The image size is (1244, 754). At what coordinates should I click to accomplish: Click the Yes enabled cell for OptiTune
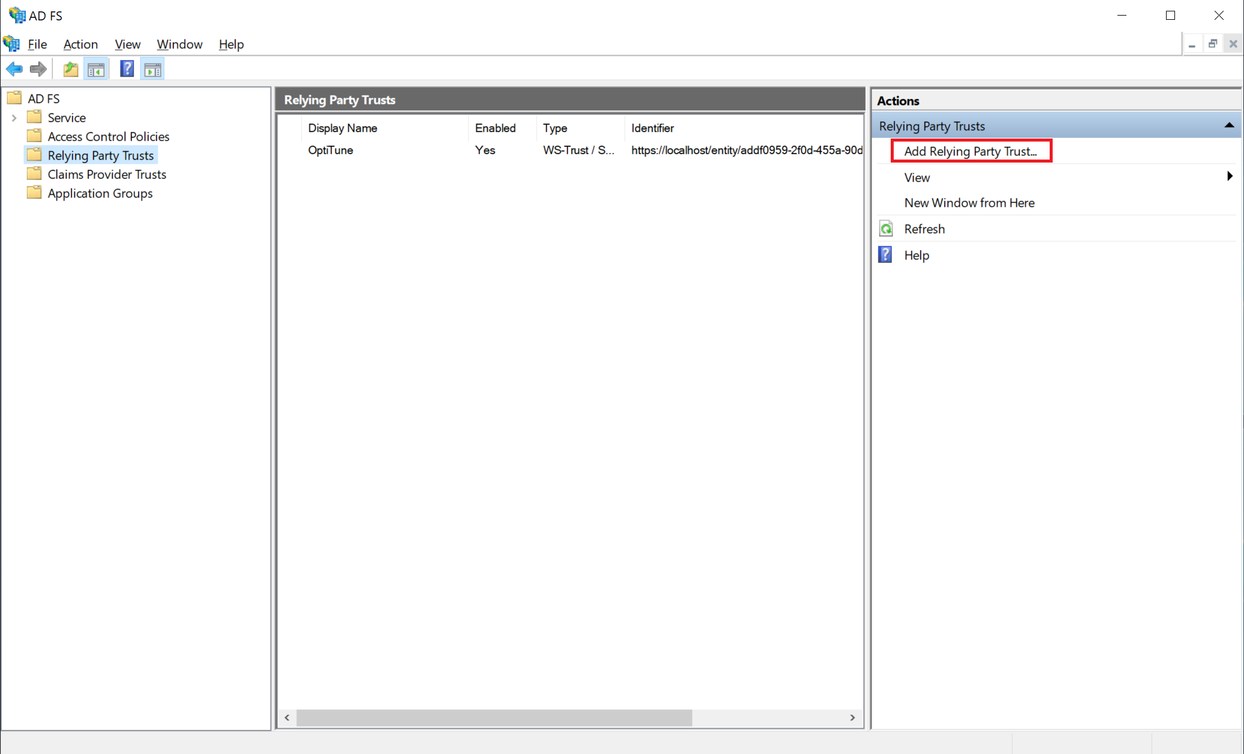485,150
